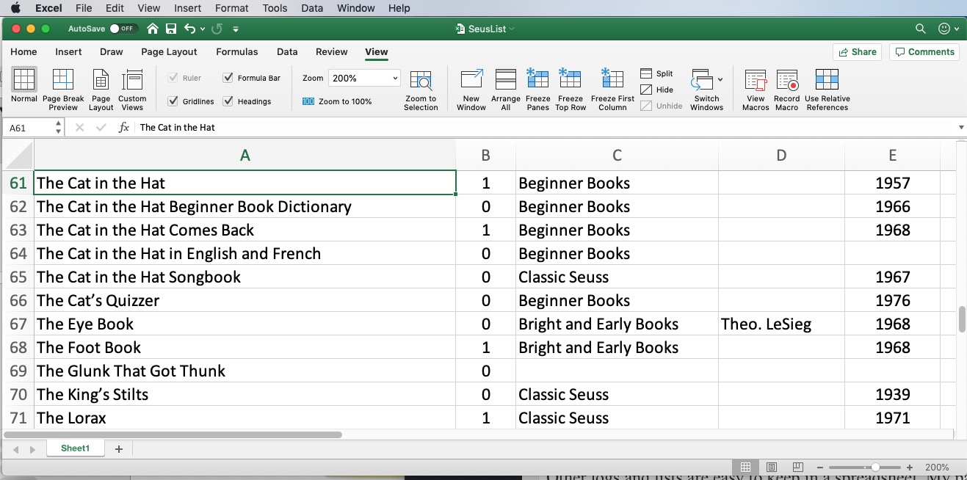Click the vertical scrollbar thumb
This screenshot has height=480, width=967.
[961, 319]
